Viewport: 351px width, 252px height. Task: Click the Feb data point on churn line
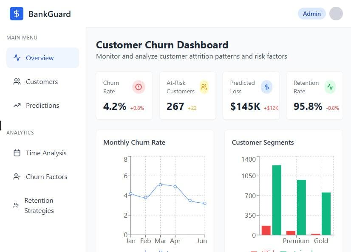coord(145,198)
